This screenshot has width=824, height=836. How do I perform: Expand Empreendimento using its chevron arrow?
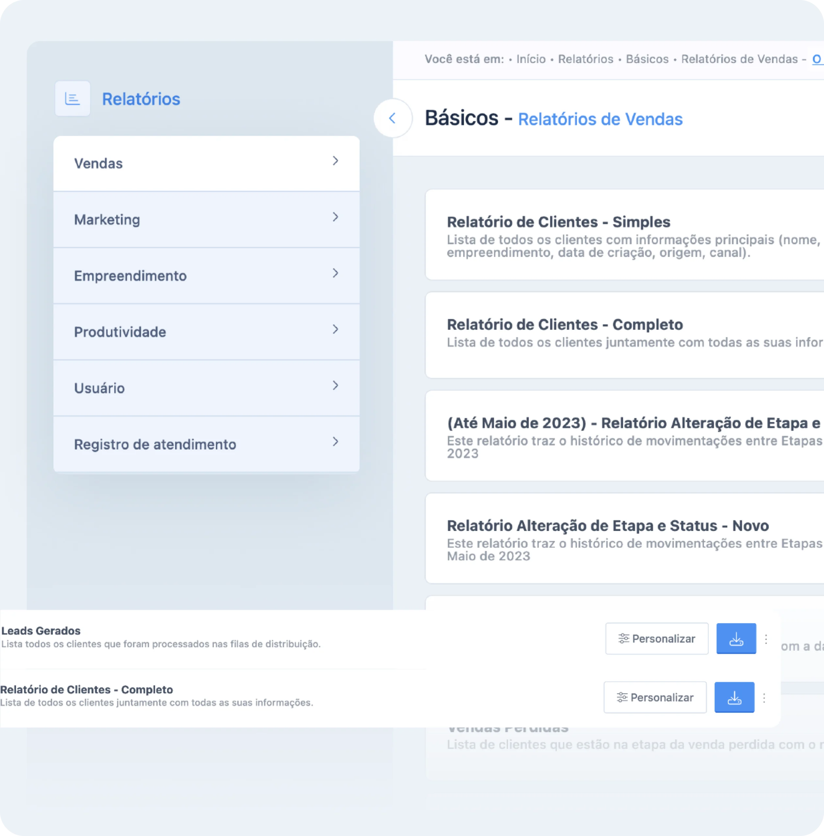335,273
